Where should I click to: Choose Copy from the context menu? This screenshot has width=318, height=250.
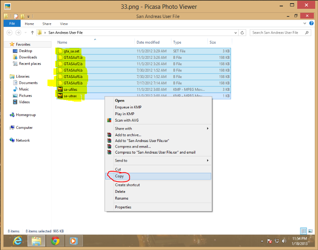(158, 176)
